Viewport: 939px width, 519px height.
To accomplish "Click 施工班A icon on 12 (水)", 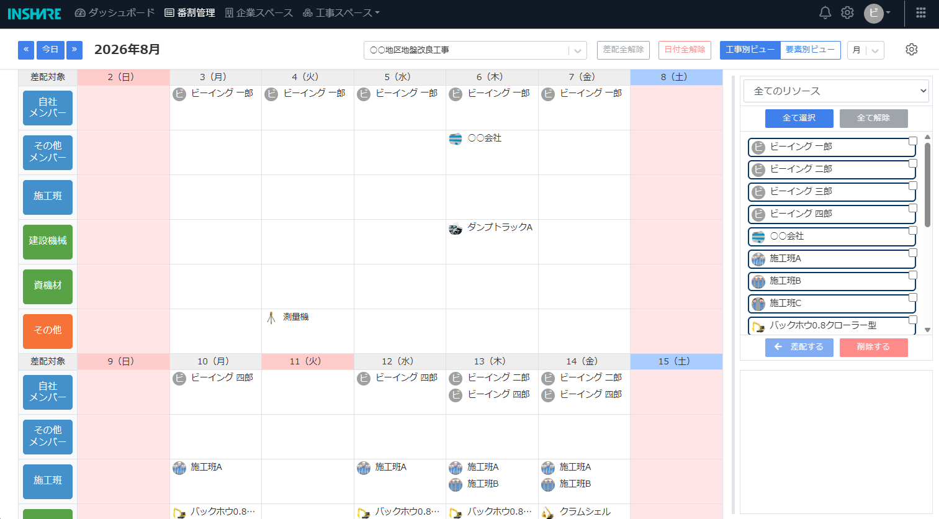I will 364,467.
